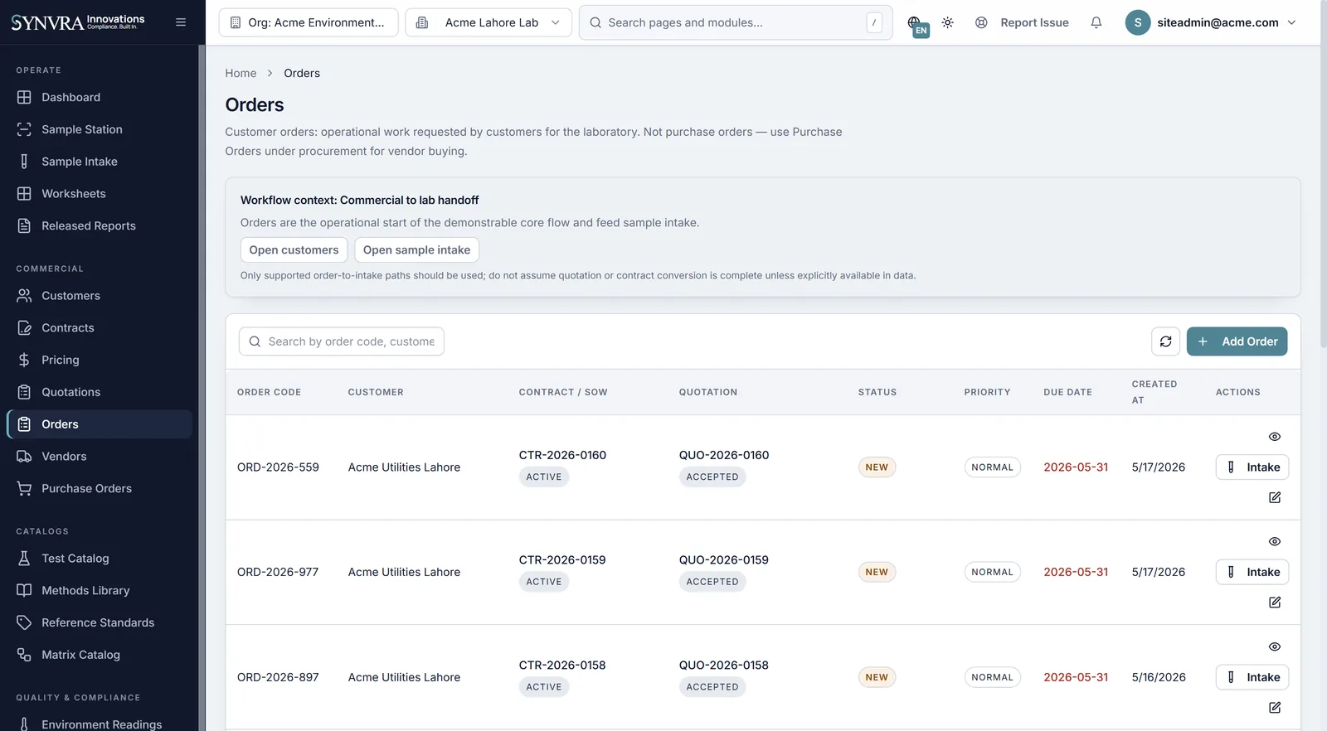This screenshot has width=1327, height=731.
Task: Open the Org: Acme Environment selector
Action: pyautogui.click(x=309, y=22)
